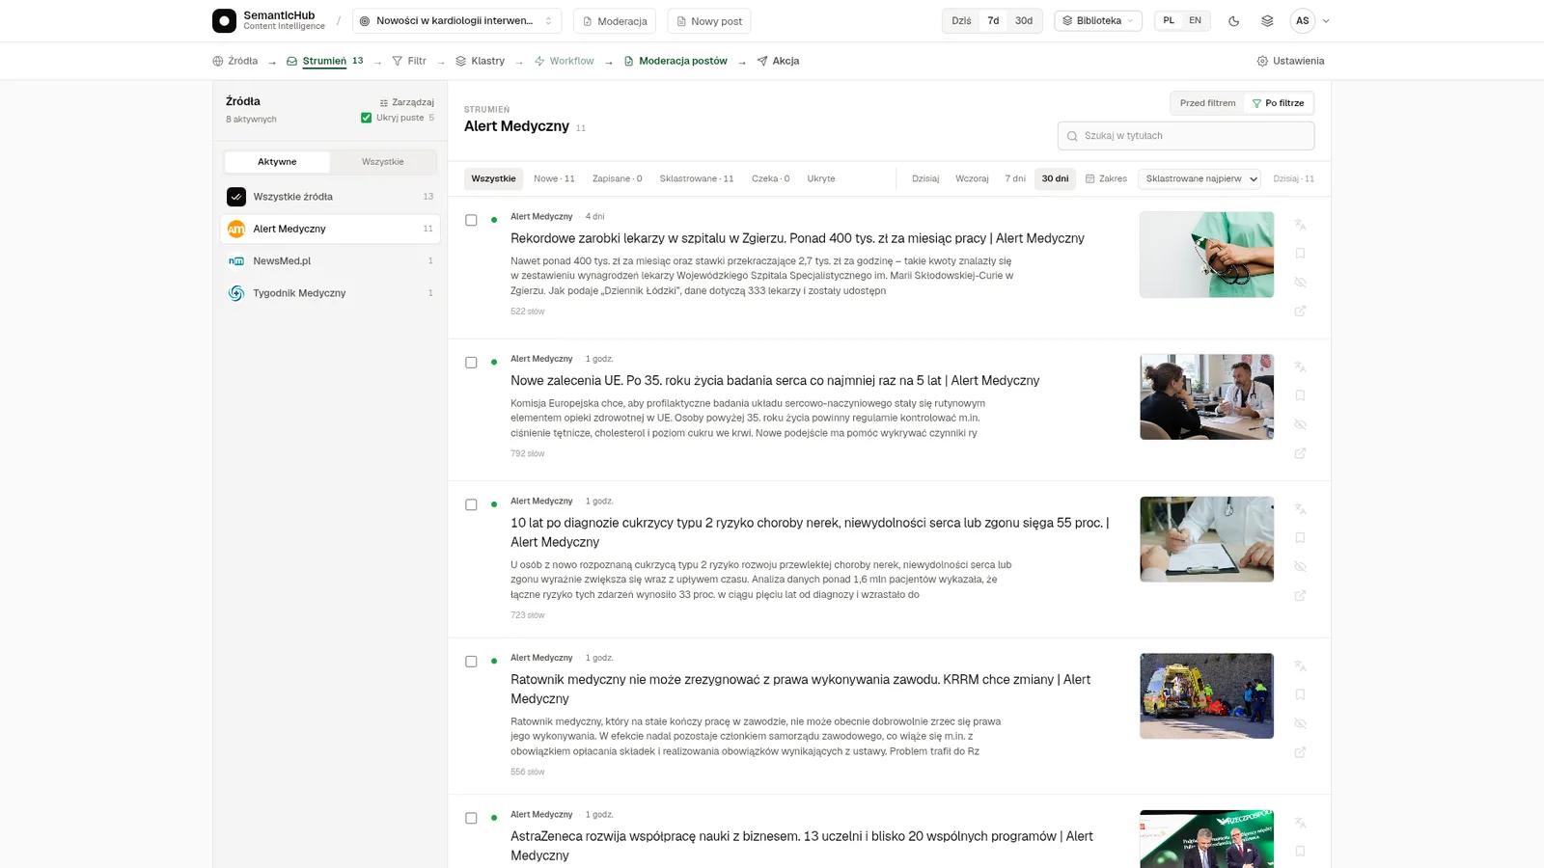Click the Nowy post button
The width and height of the screenshot is (1544, 868).
(709, 20)
